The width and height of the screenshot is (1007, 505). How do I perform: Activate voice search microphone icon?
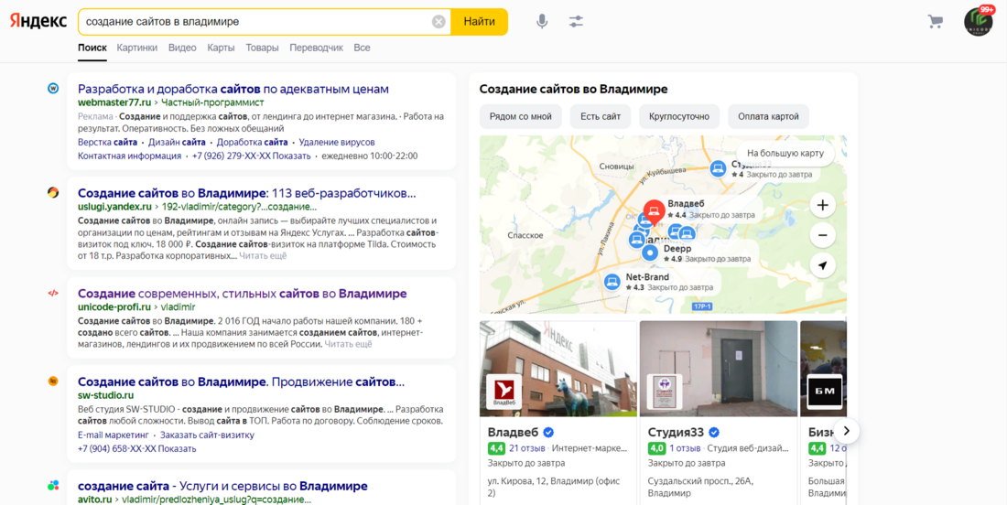click(542, 22)
